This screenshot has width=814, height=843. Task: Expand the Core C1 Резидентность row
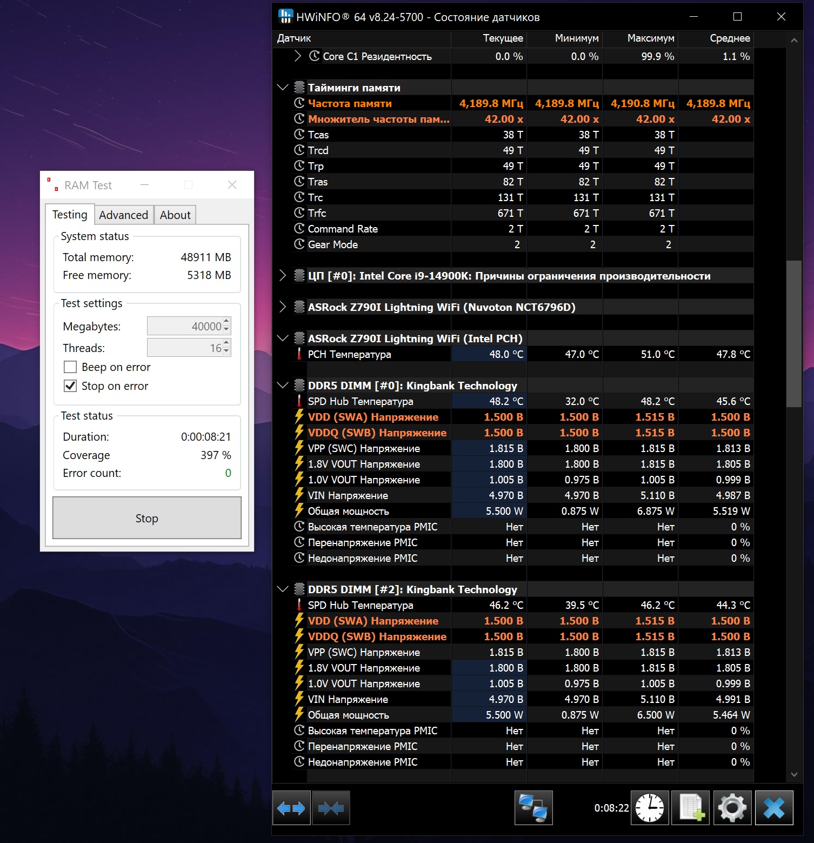coord(297,56)
